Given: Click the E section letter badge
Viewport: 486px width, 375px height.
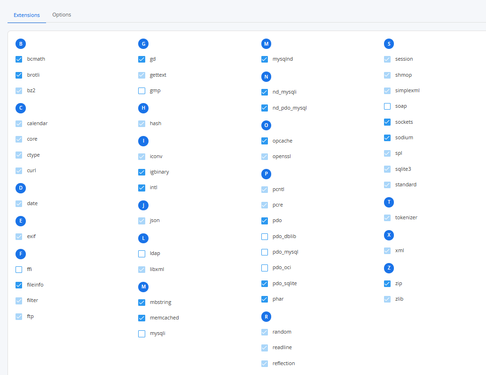Looking at the screenshot, I should tap(21, 221).
